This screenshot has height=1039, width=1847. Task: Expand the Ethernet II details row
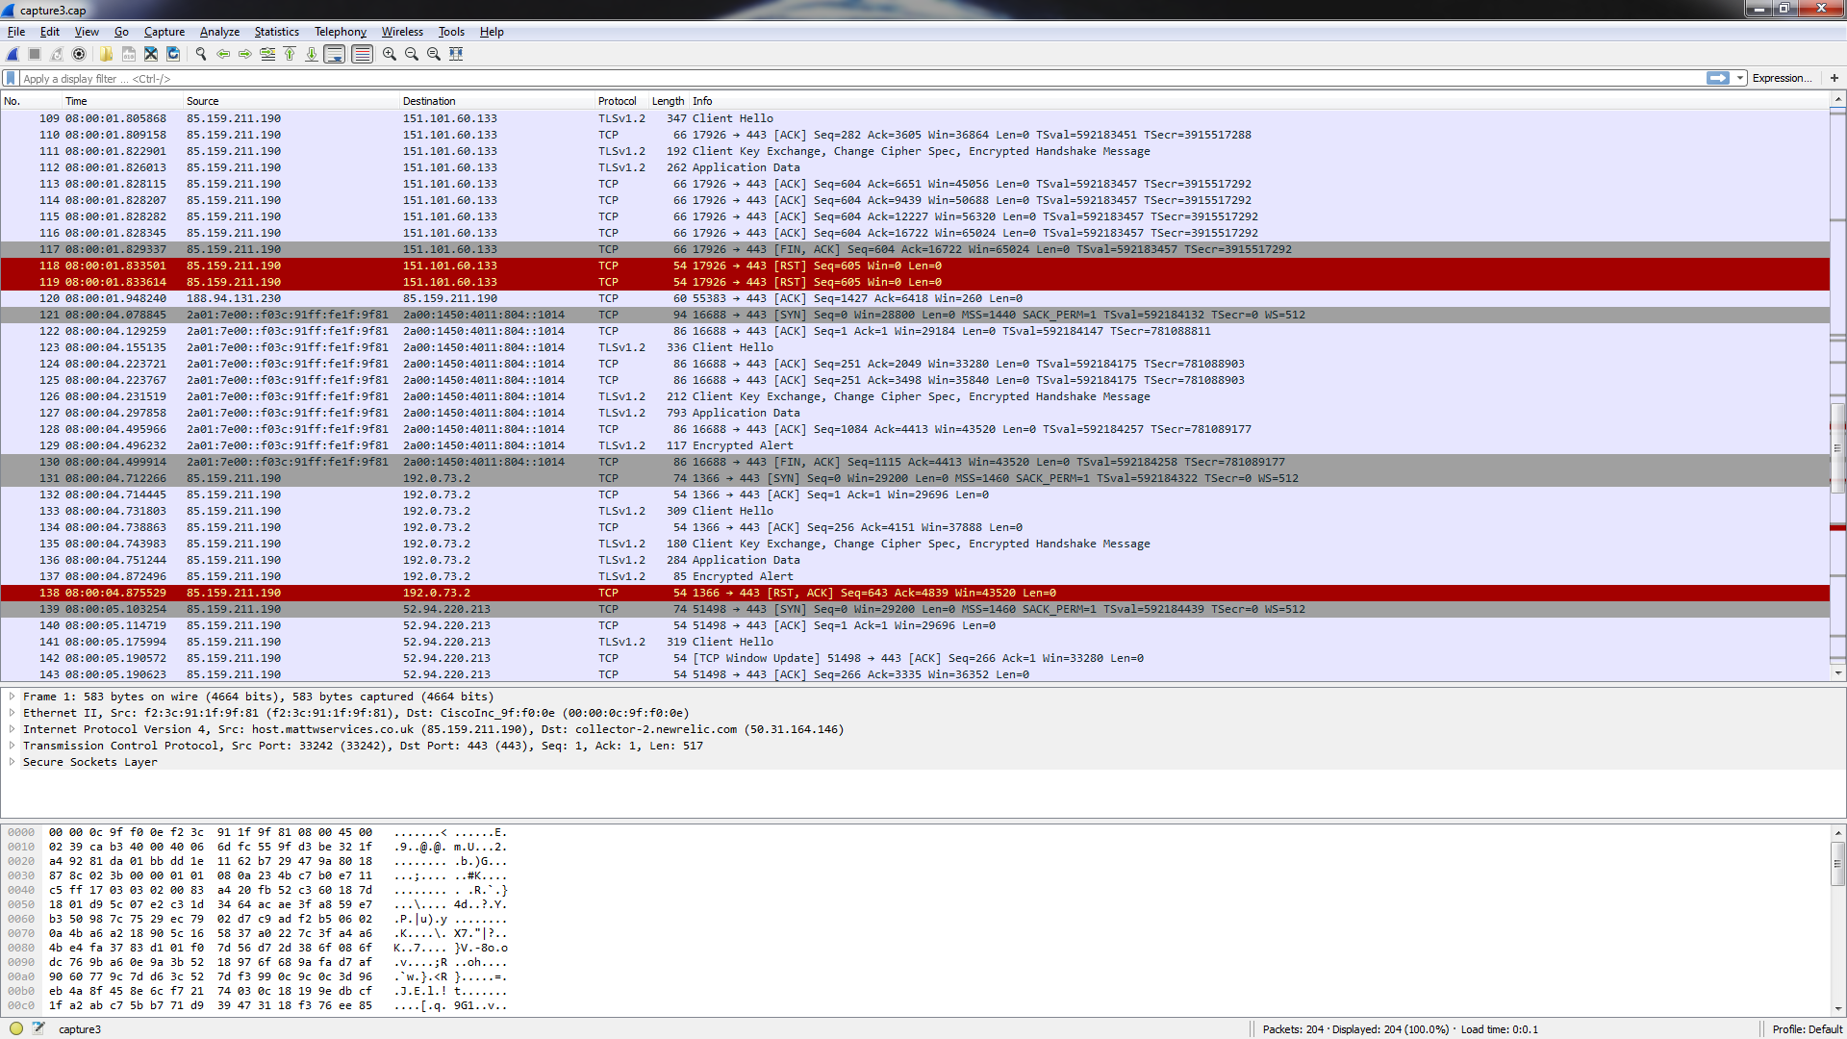point(12,713)
